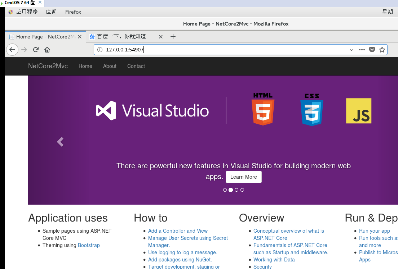Select third carousel slide indicator
The width and height of the screenshot is (398, 269).
point(236,190)
